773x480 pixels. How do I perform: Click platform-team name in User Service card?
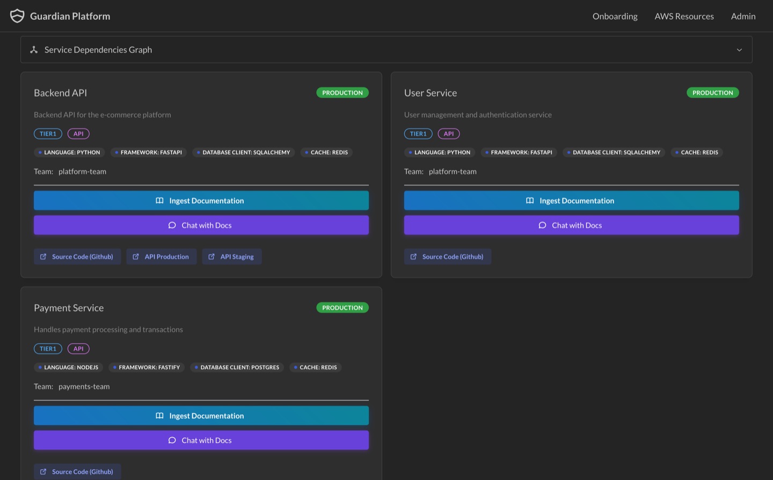(x=453, y=172)
